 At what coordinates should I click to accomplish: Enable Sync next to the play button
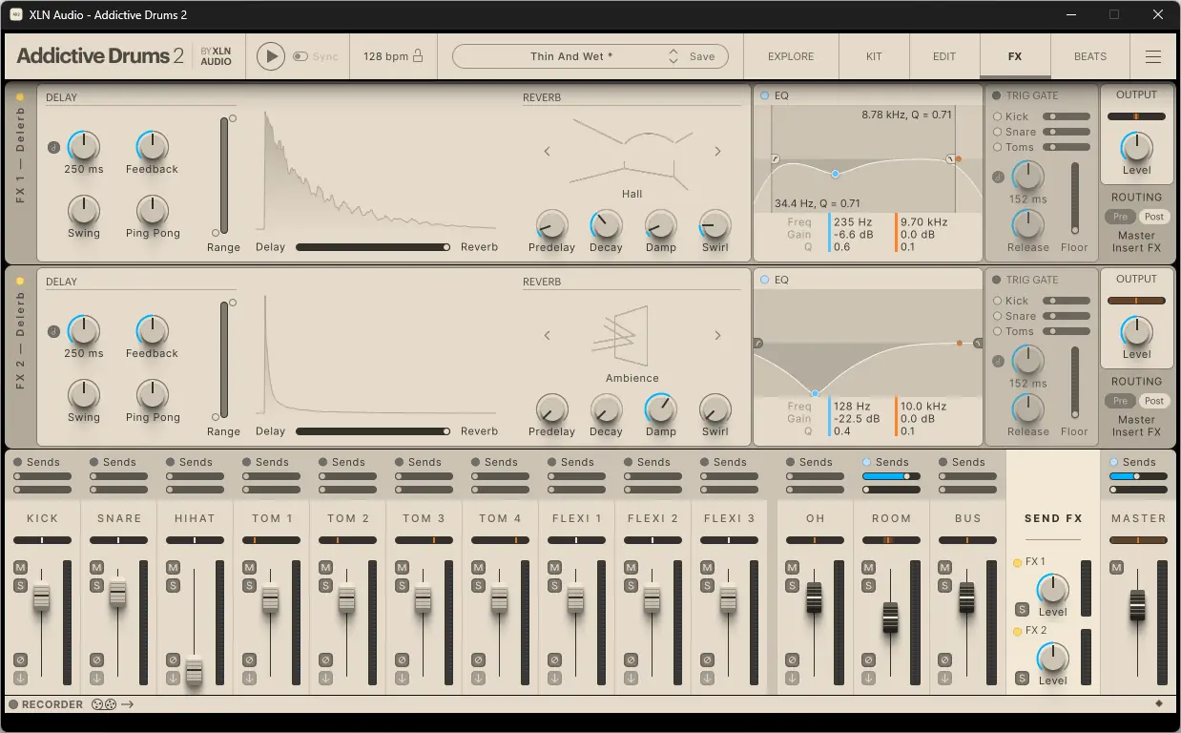click(x=299, y=55)
